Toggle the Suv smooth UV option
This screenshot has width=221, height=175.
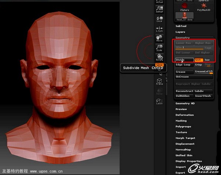[208, 60]
